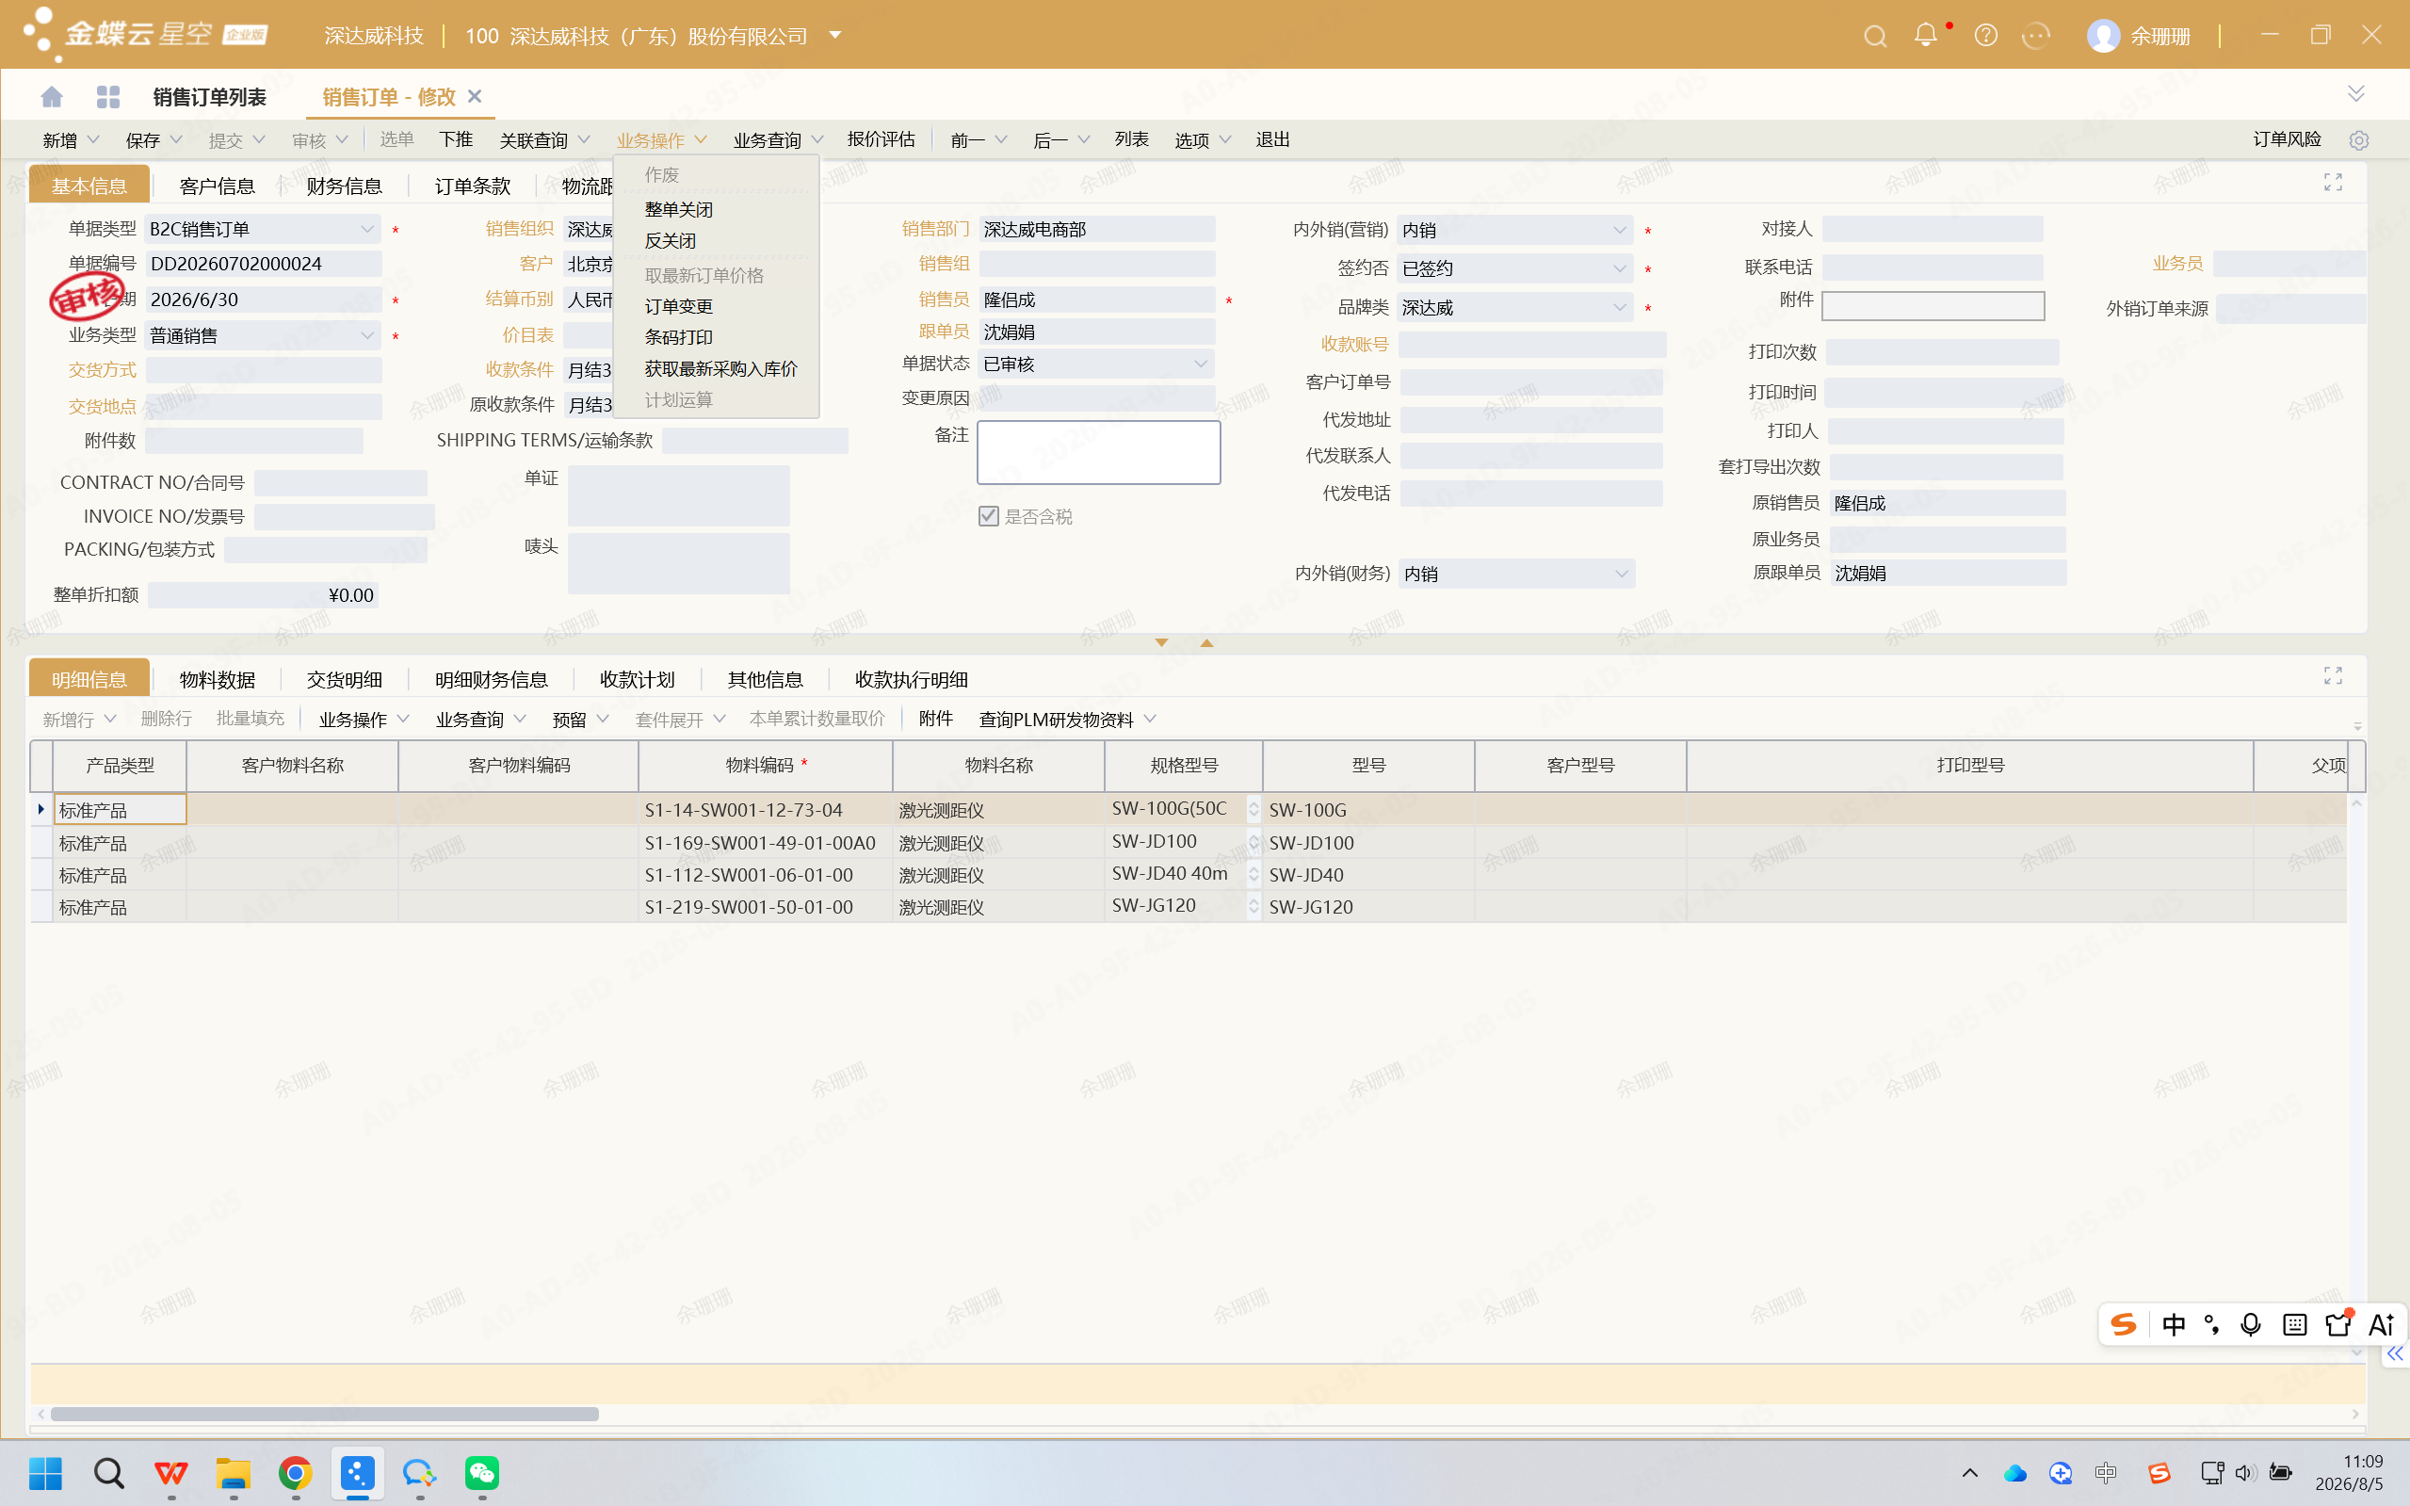This screenshot has width=2410, height=1506.
Task: Choose 订单变更 menu entry
Action: [678, 307]
